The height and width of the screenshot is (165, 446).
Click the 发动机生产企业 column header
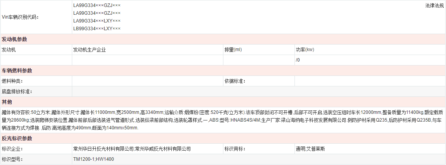(x=89, y=50)
